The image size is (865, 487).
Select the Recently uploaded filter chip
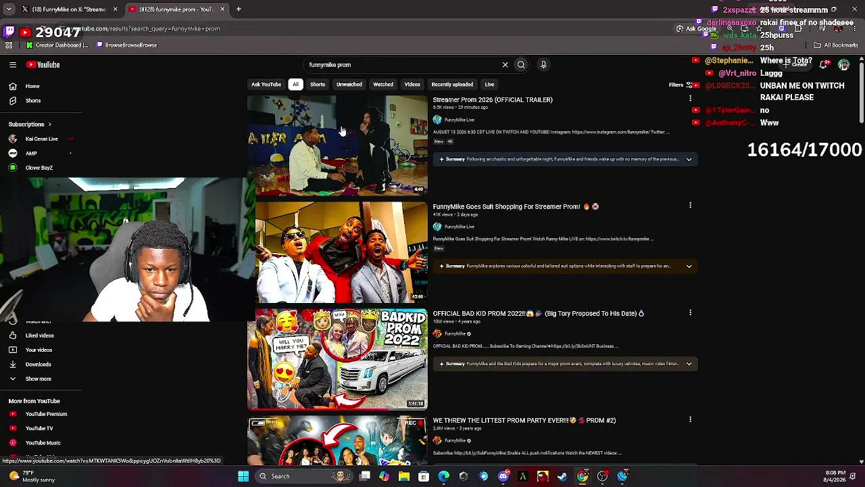click(x=452, y=85)
